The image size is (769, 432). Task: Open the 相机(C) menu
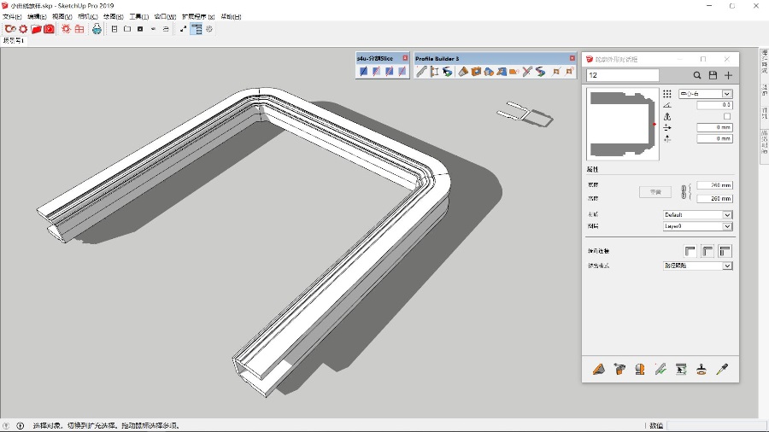tap(88, 17)
